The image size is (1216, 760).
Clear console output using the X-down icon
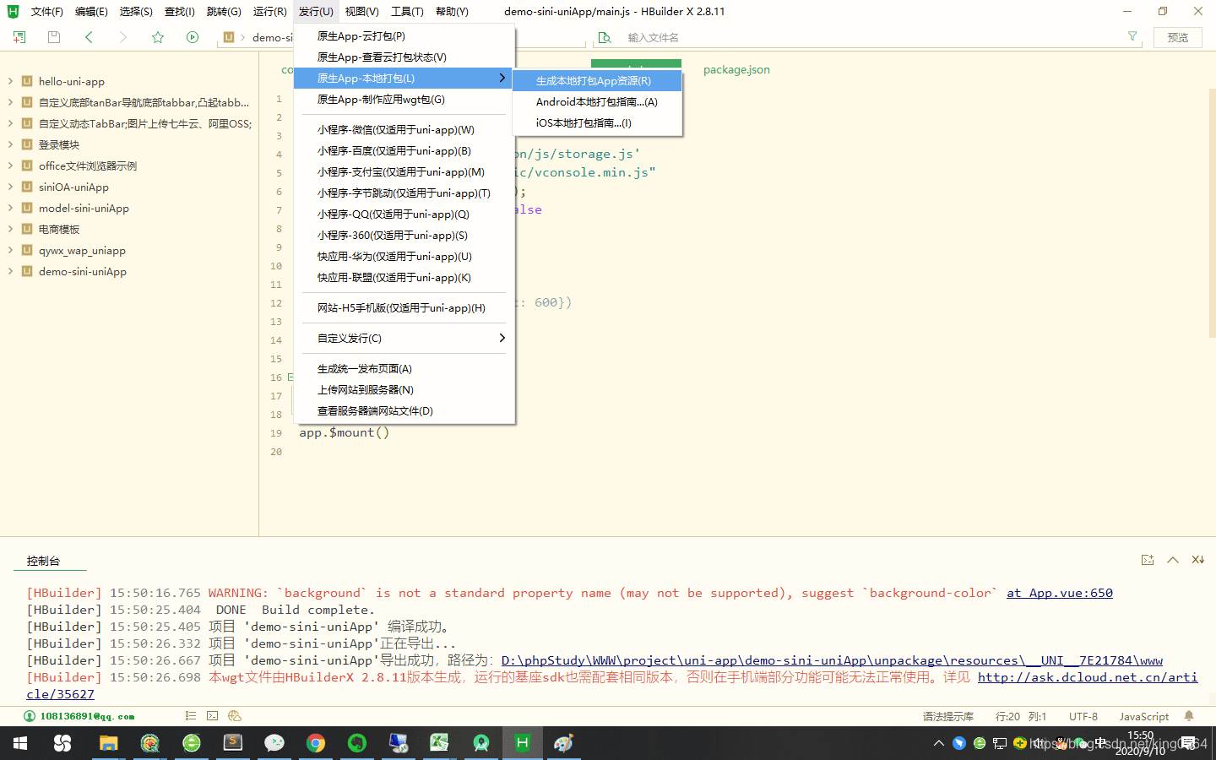coord(1197,559)
